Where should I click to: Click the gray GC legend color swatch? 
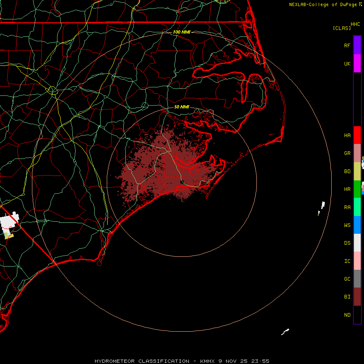(x=357, y=279)
